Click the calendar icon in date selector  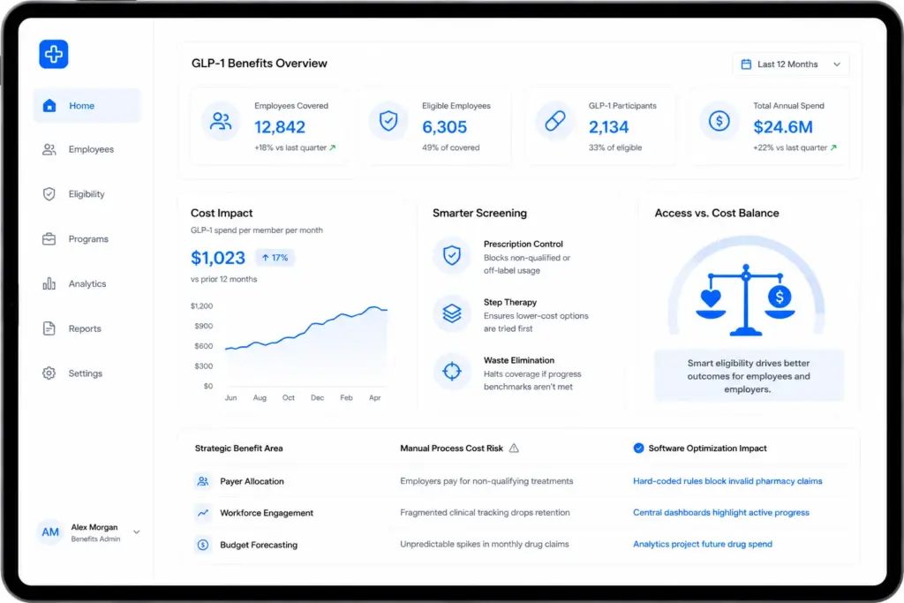pyautogui.click(x=746, y=64)
